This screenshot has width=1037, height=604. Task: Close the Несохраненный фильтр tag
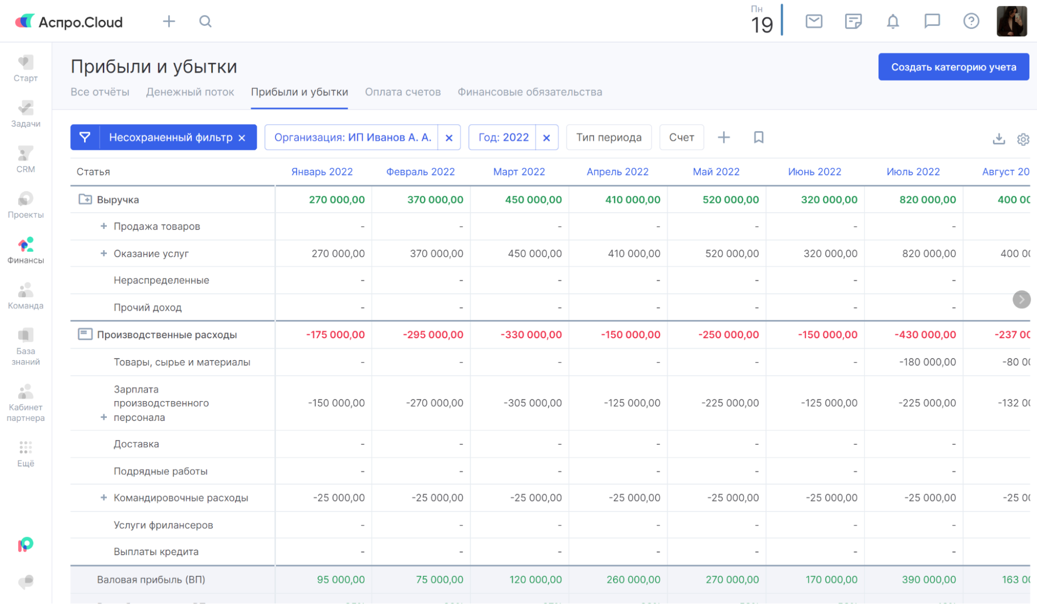pyautogui.click(x=242, y=138)
